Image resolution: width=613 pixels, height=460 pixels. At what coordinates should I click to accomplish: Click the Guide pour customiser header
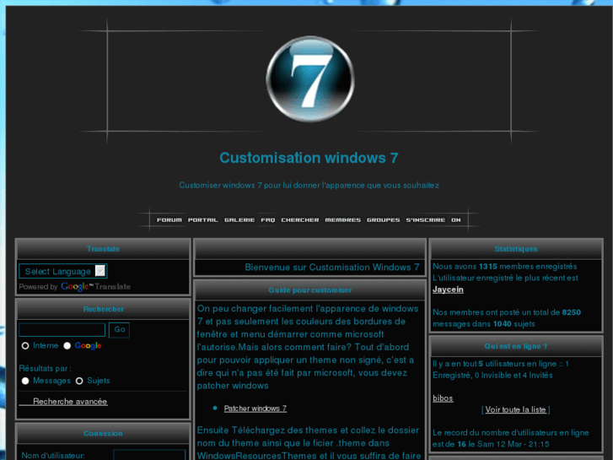click(x=310, y=290)
